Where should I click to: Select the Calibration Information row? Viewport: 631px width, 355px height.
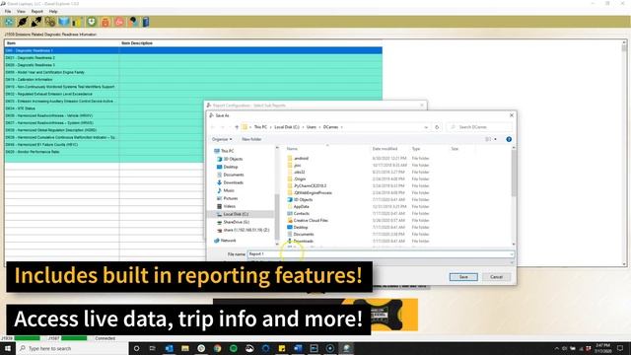(x=193, y=80)
